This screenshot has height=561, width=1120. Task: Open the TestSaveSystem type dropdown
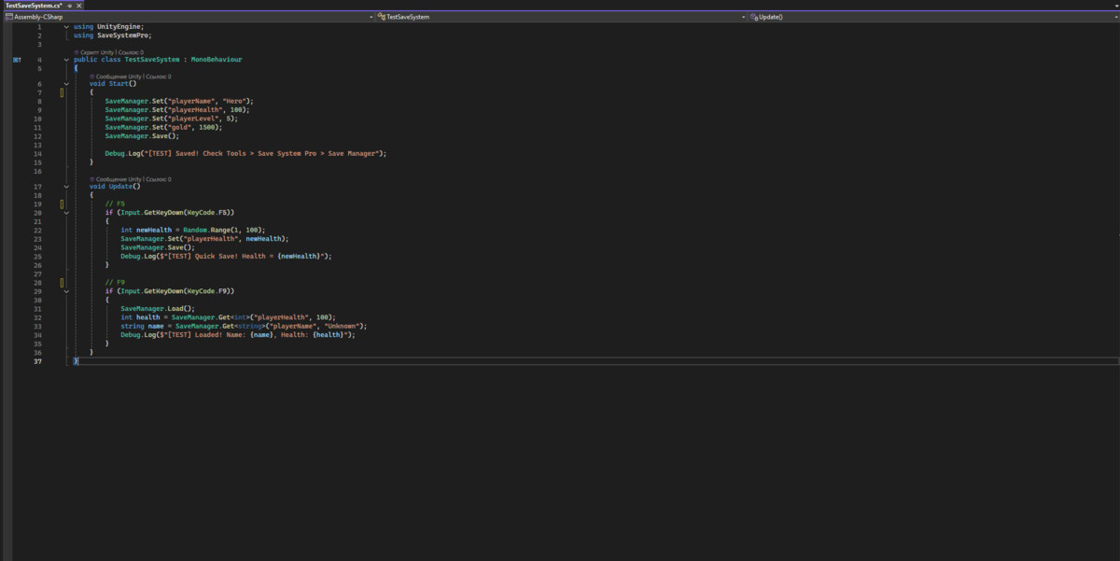point(743,17)
